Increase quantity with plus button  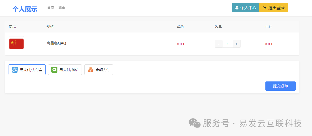tap(236, 44)
